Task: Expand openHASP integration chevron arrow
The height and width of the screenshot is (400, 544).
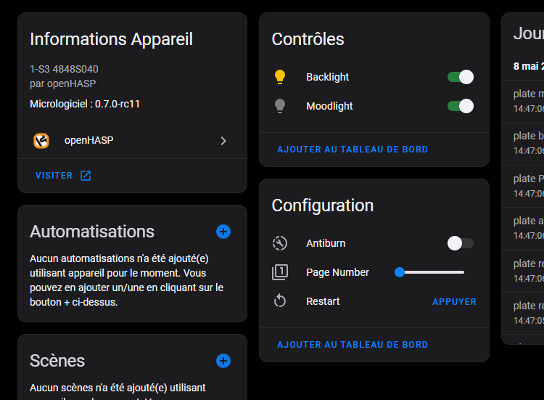Action: point(223,141)
